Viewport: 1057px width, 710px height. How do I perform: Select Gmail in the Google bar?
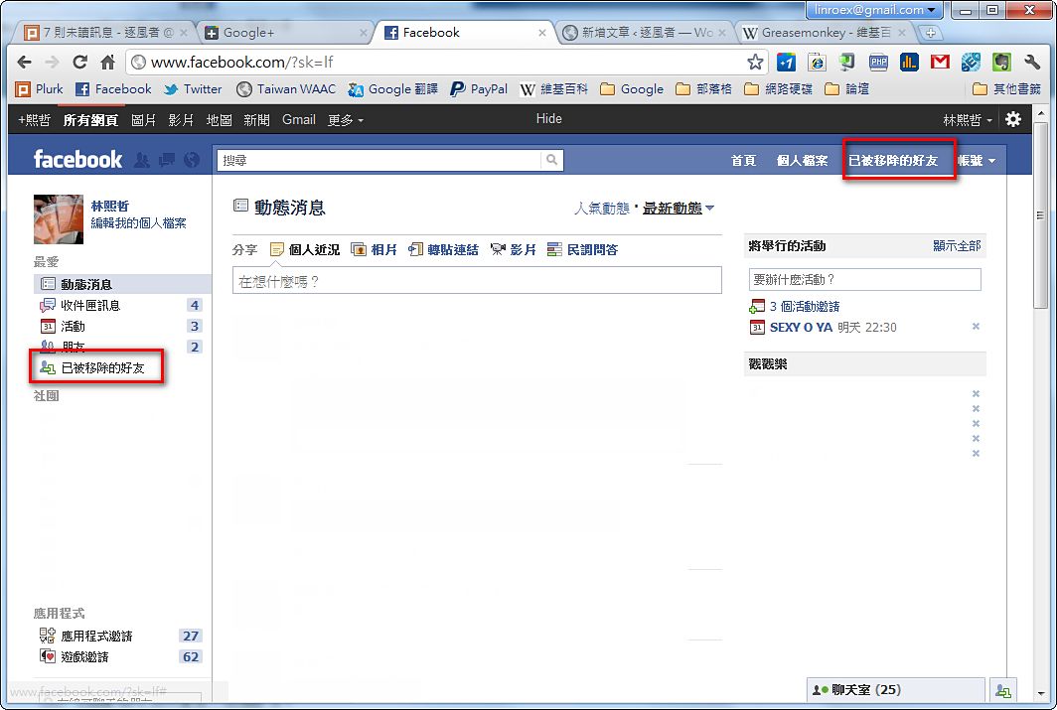[299, 120]
